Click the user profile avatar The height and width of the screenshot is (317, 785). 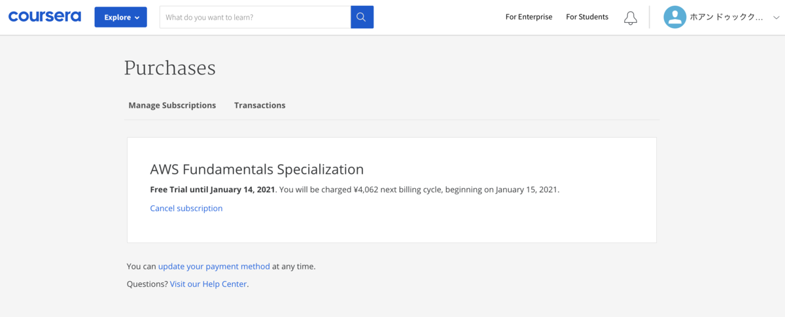[x=674, y=18]
